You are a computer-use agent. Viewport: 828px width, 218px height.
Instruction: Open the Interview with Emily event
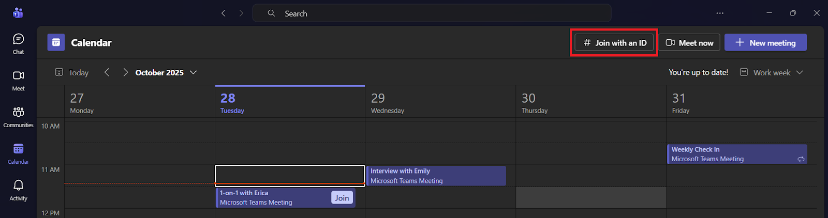coord(436,176)
